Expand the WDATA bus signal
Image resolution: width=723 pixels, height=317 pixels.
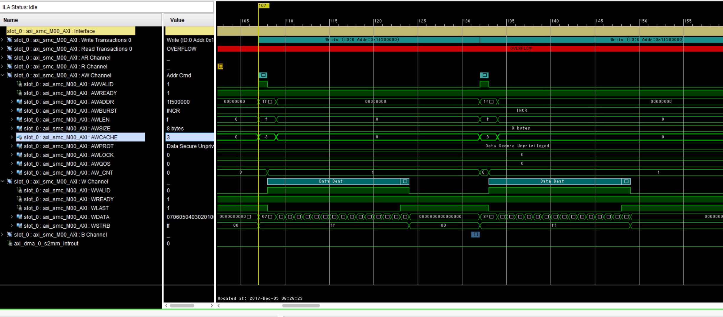[x=12, y=217]
